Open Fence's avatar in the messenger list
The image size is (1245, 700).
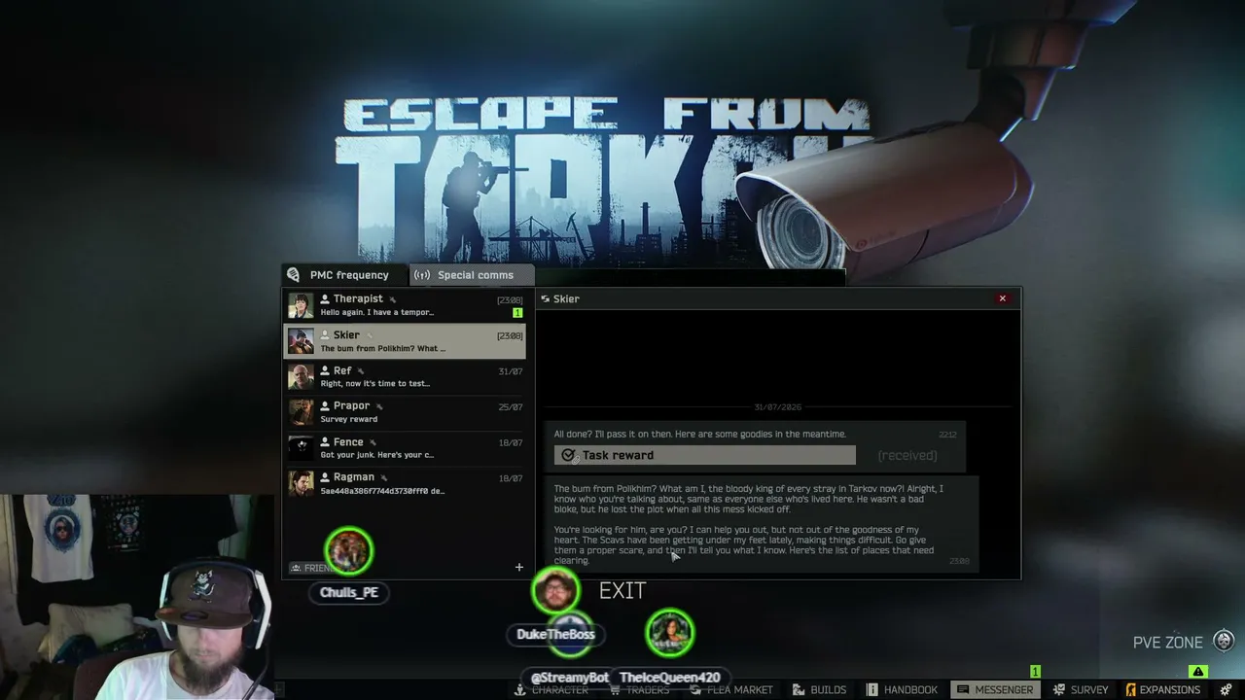point(301,447)
